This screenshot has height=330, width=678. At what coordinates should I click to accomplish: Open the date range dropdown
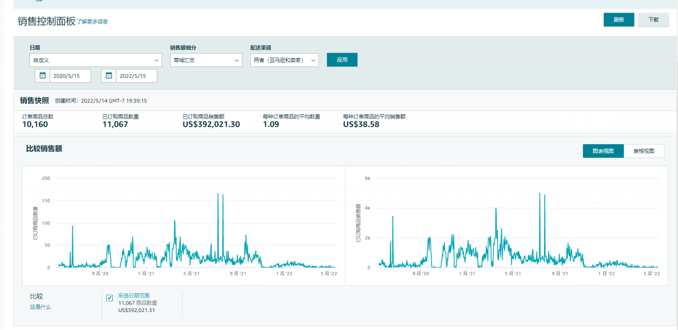pyautogui.click(x=95, y=60)
